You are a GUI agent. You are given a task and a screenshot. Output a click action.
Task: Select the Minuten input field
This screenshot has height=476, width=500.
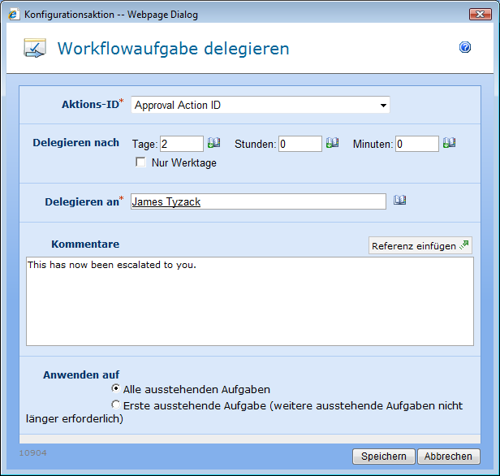point(417,144)
